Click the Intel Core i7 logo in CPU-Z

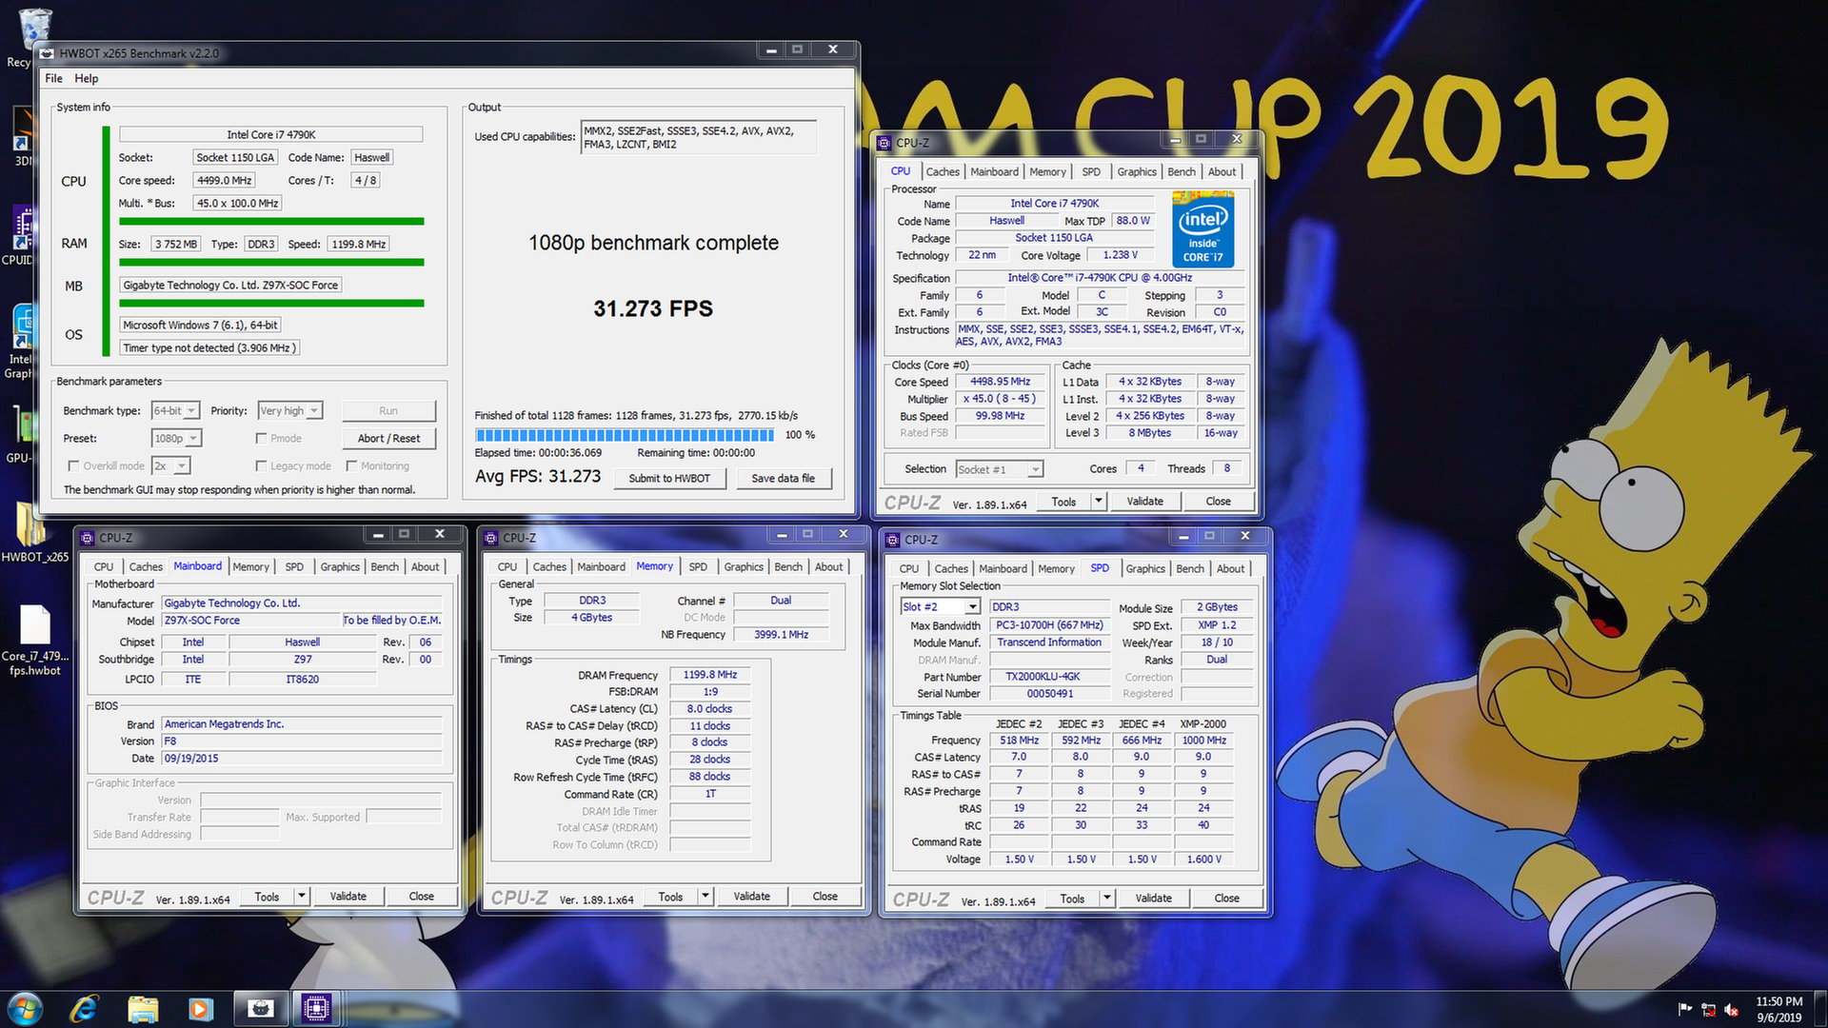tap(1202, 230)
